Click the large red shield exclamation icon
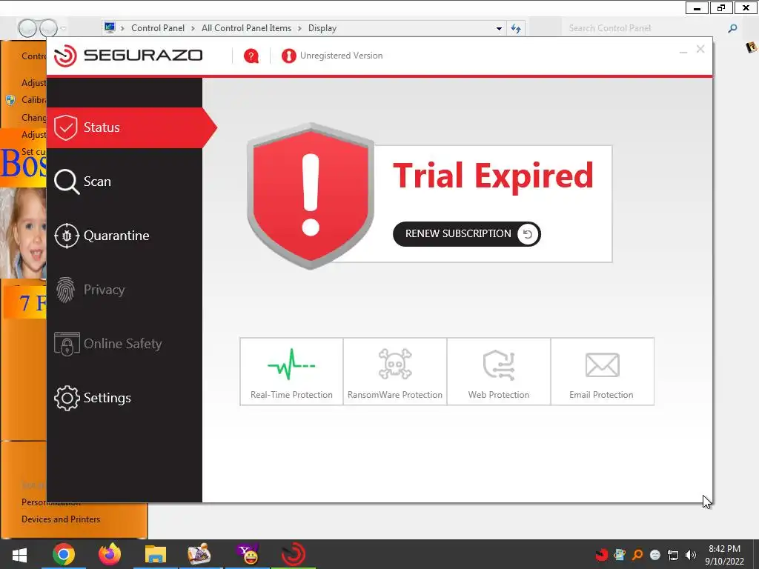The width and height of the screenshot is (759, 569). pyautogui.click(x=311, y=196)
